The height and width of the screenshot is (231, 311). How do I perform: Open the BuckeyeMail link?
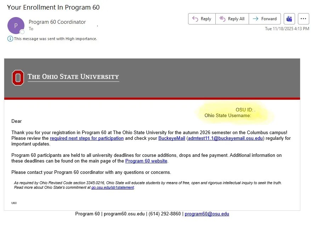point(171,138)
